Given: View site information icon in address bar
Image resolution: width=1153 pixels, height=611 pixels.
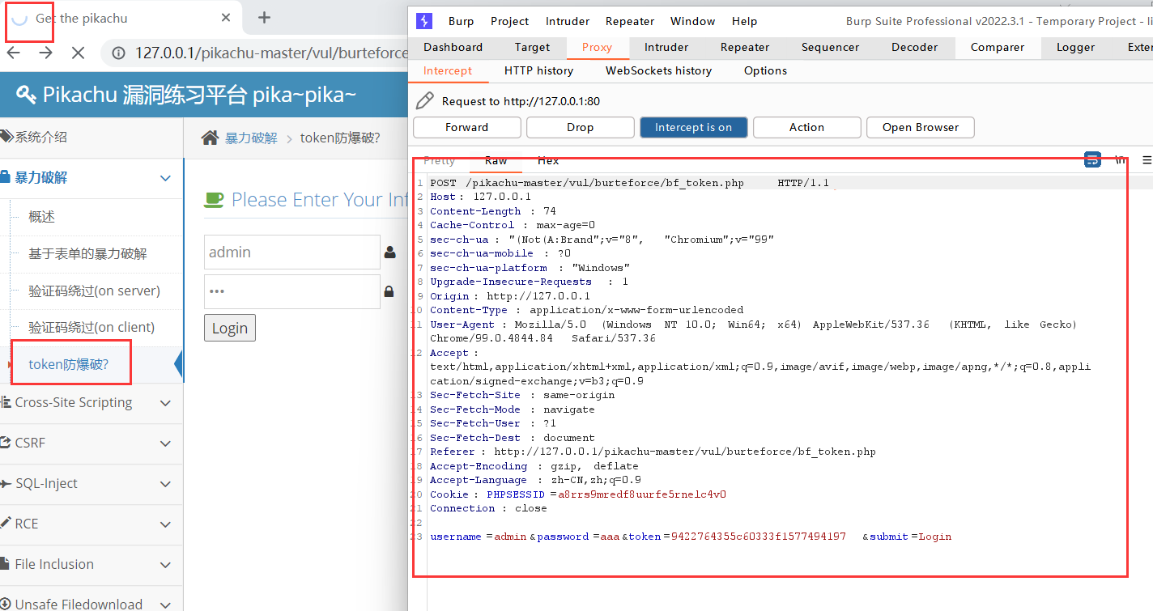Looking at the screenshot, I should (x=118, y=53).
